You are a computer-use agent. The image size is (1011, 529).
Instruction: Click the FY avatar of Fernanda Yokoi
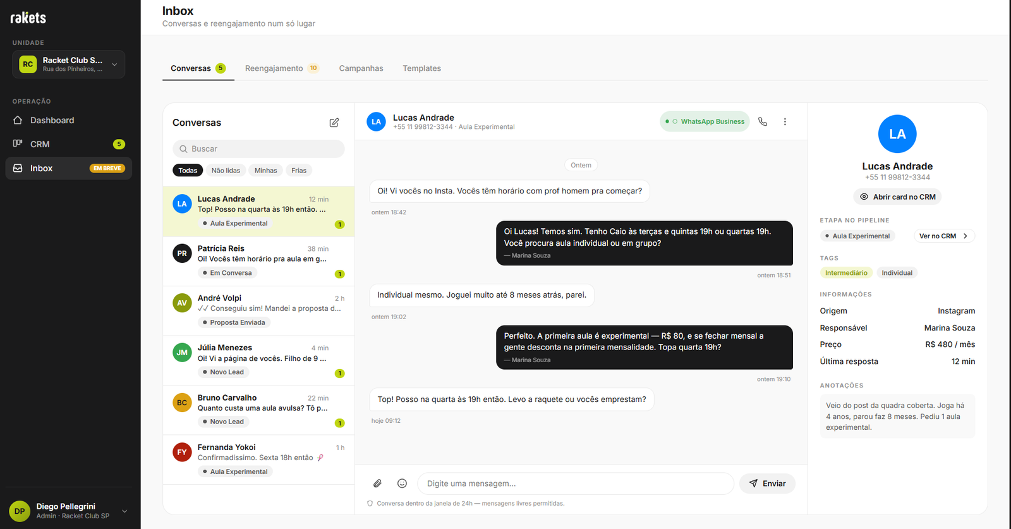pos(182,452)
